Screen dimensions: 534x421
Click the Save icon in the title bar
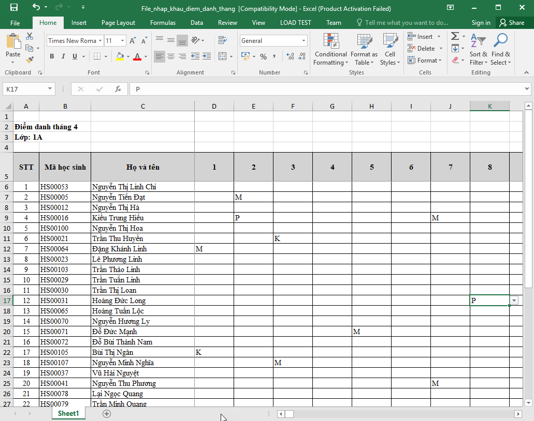click(x=14, y=7)
